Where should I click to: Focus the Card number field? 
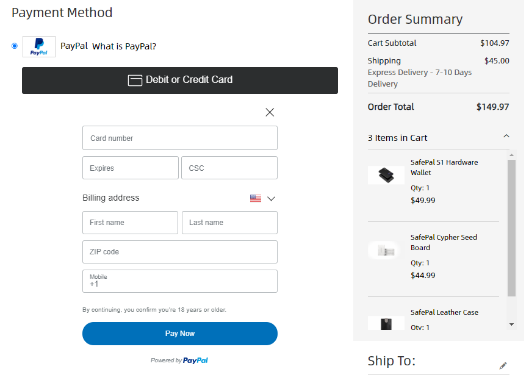pos(180,138)
